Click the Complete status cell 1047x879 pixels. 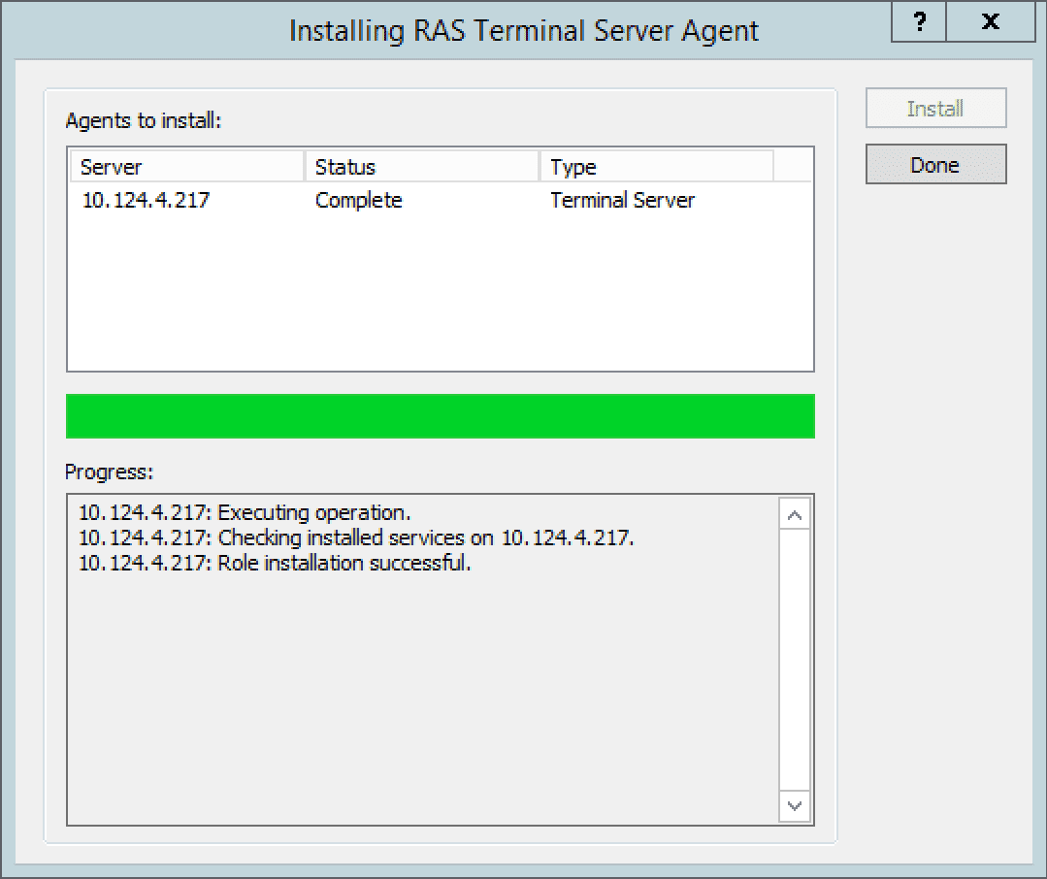[x=358, y=201]
